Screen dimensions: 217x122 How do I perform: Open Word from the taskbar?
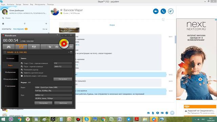click(120, 119)
